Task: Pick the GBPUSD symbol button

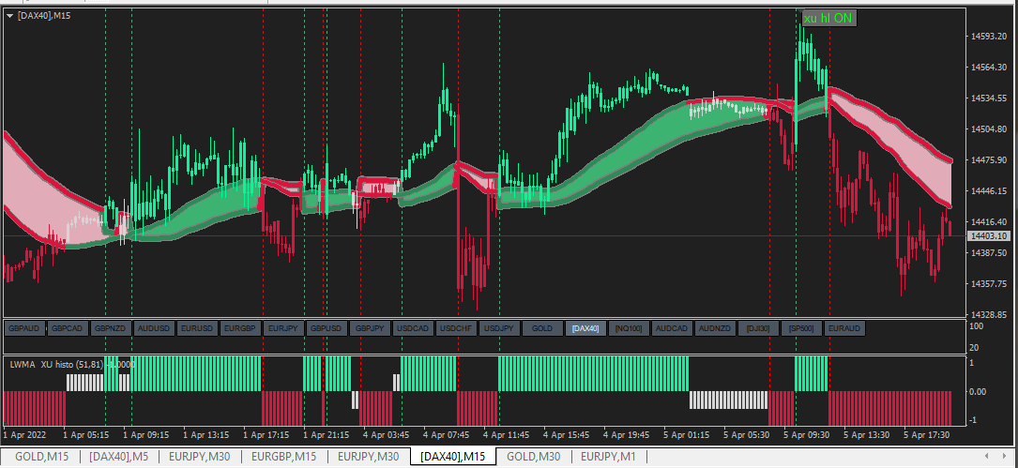Action: pyautogui.click(x=327, y=328)
